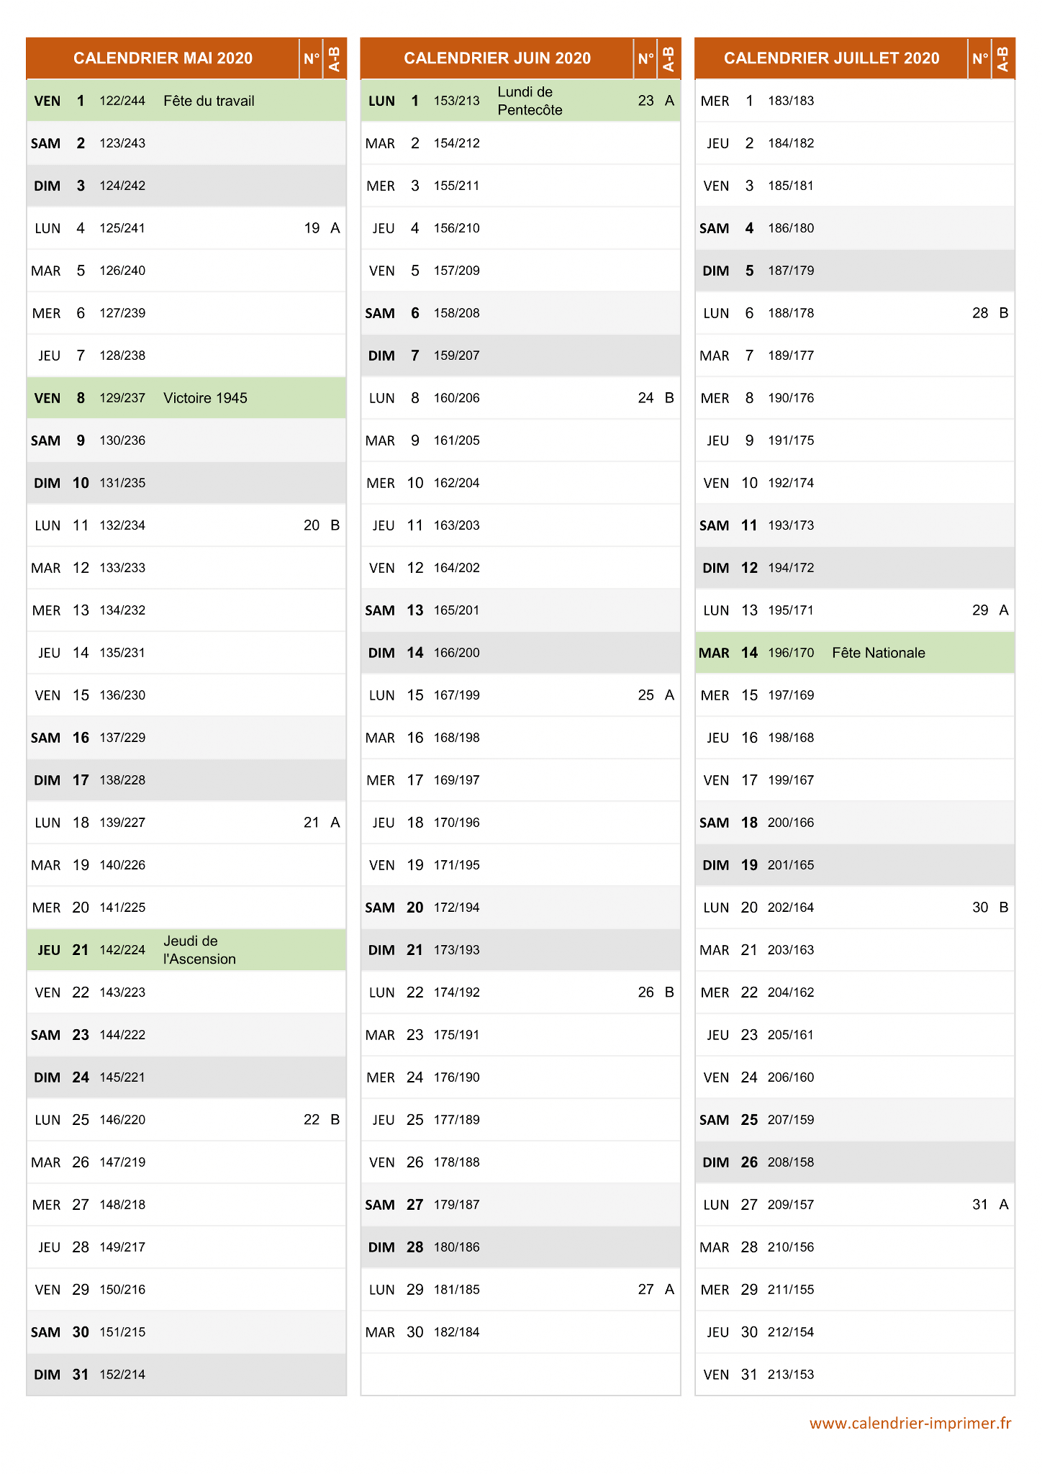
Task: Click week 28 B marker on July 6
Action: coord(990,313)
